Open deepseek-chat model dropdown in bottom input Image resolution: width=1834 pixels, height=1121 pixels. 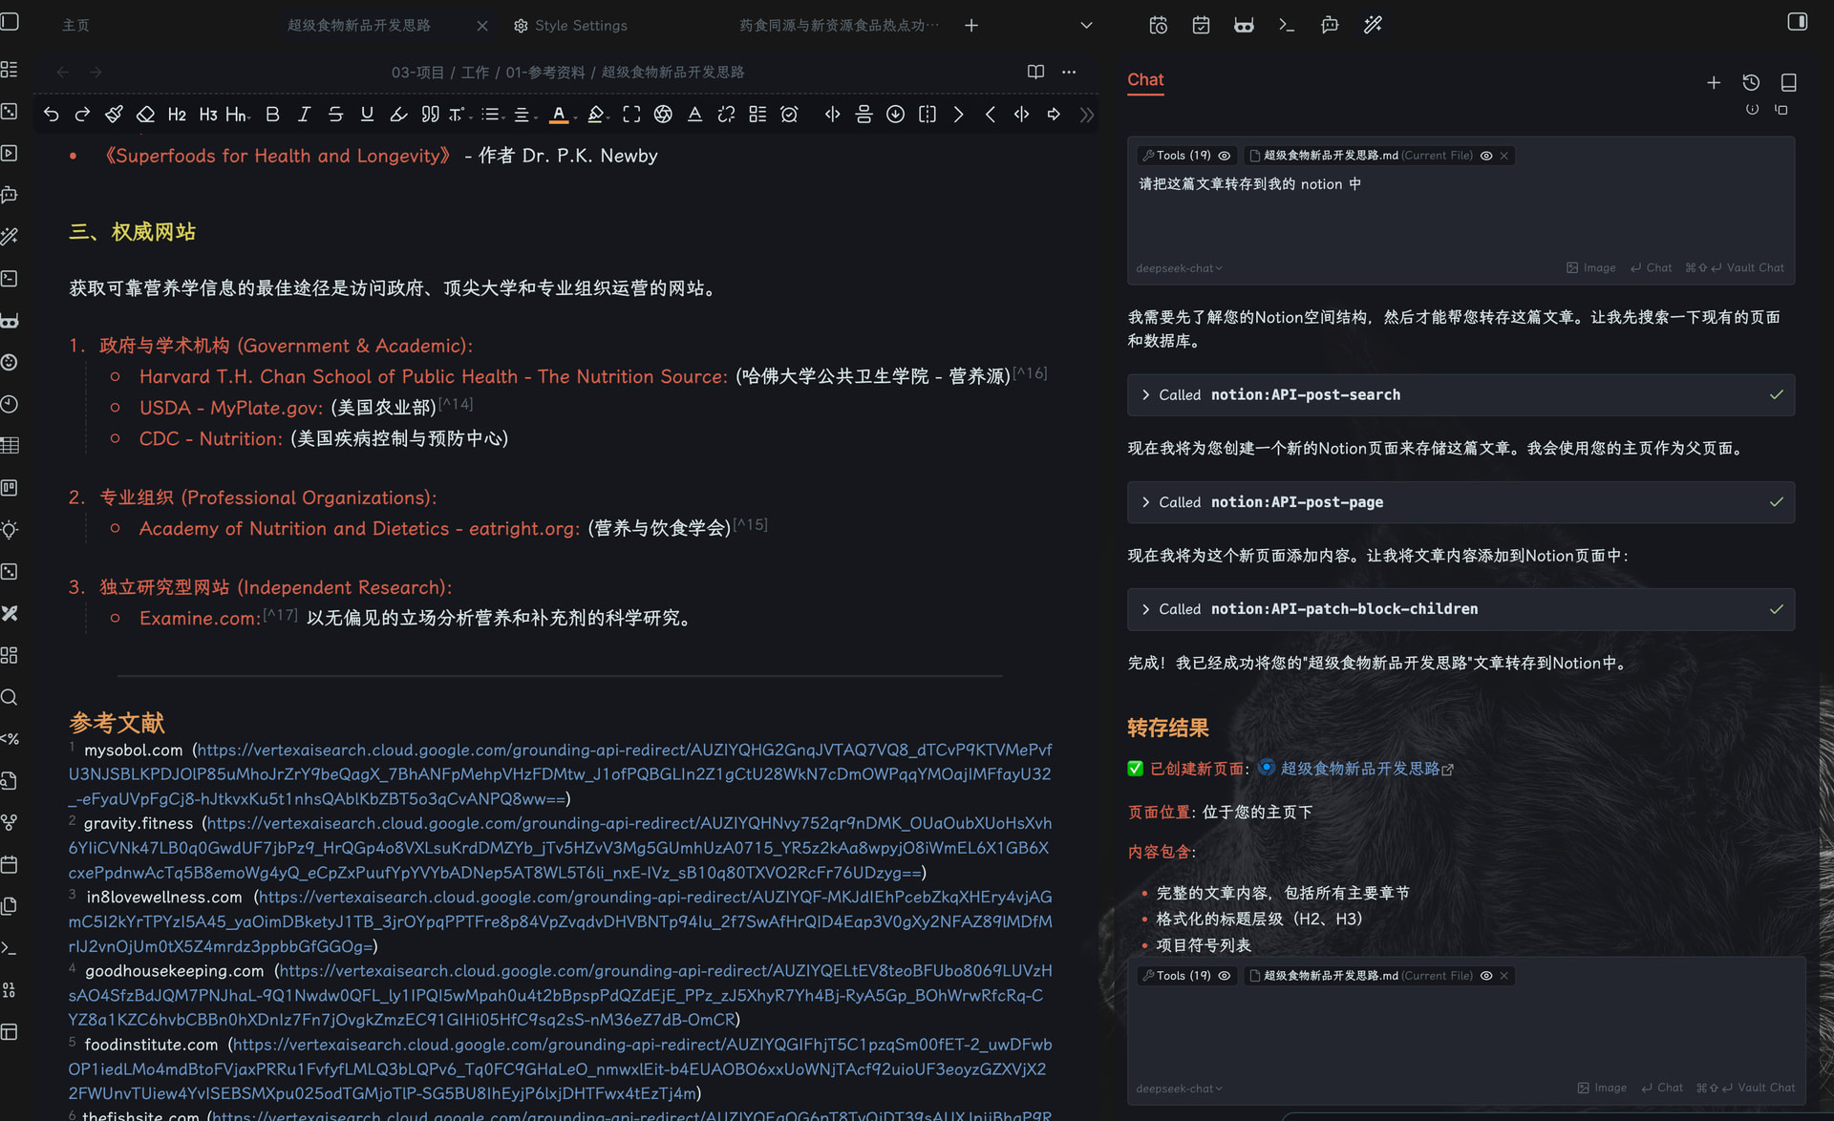(x=1179, y=1089)
